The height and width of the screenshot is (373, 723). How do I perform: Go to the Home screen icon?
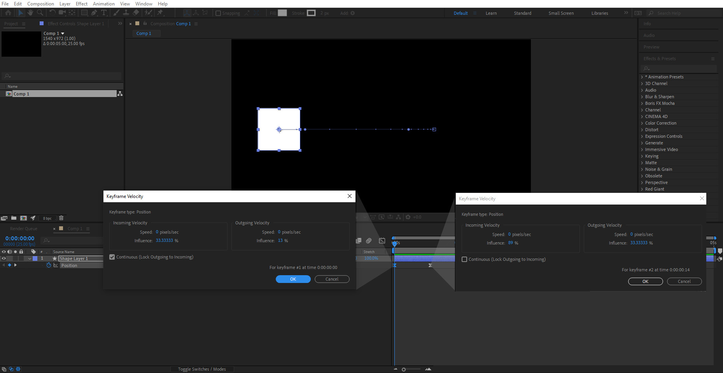pos(8,13)
